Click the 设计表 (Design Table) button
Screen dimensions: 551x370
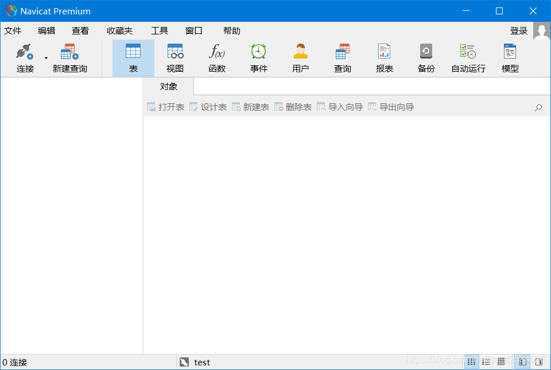click(208, 107)
